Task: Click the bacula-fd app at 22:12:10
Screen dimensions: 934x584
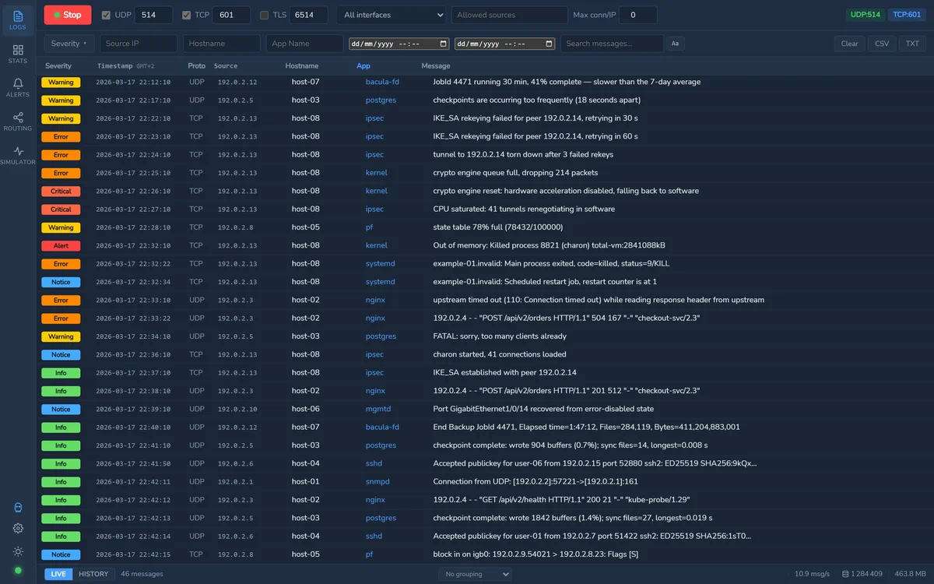Action: click(382, 82)
